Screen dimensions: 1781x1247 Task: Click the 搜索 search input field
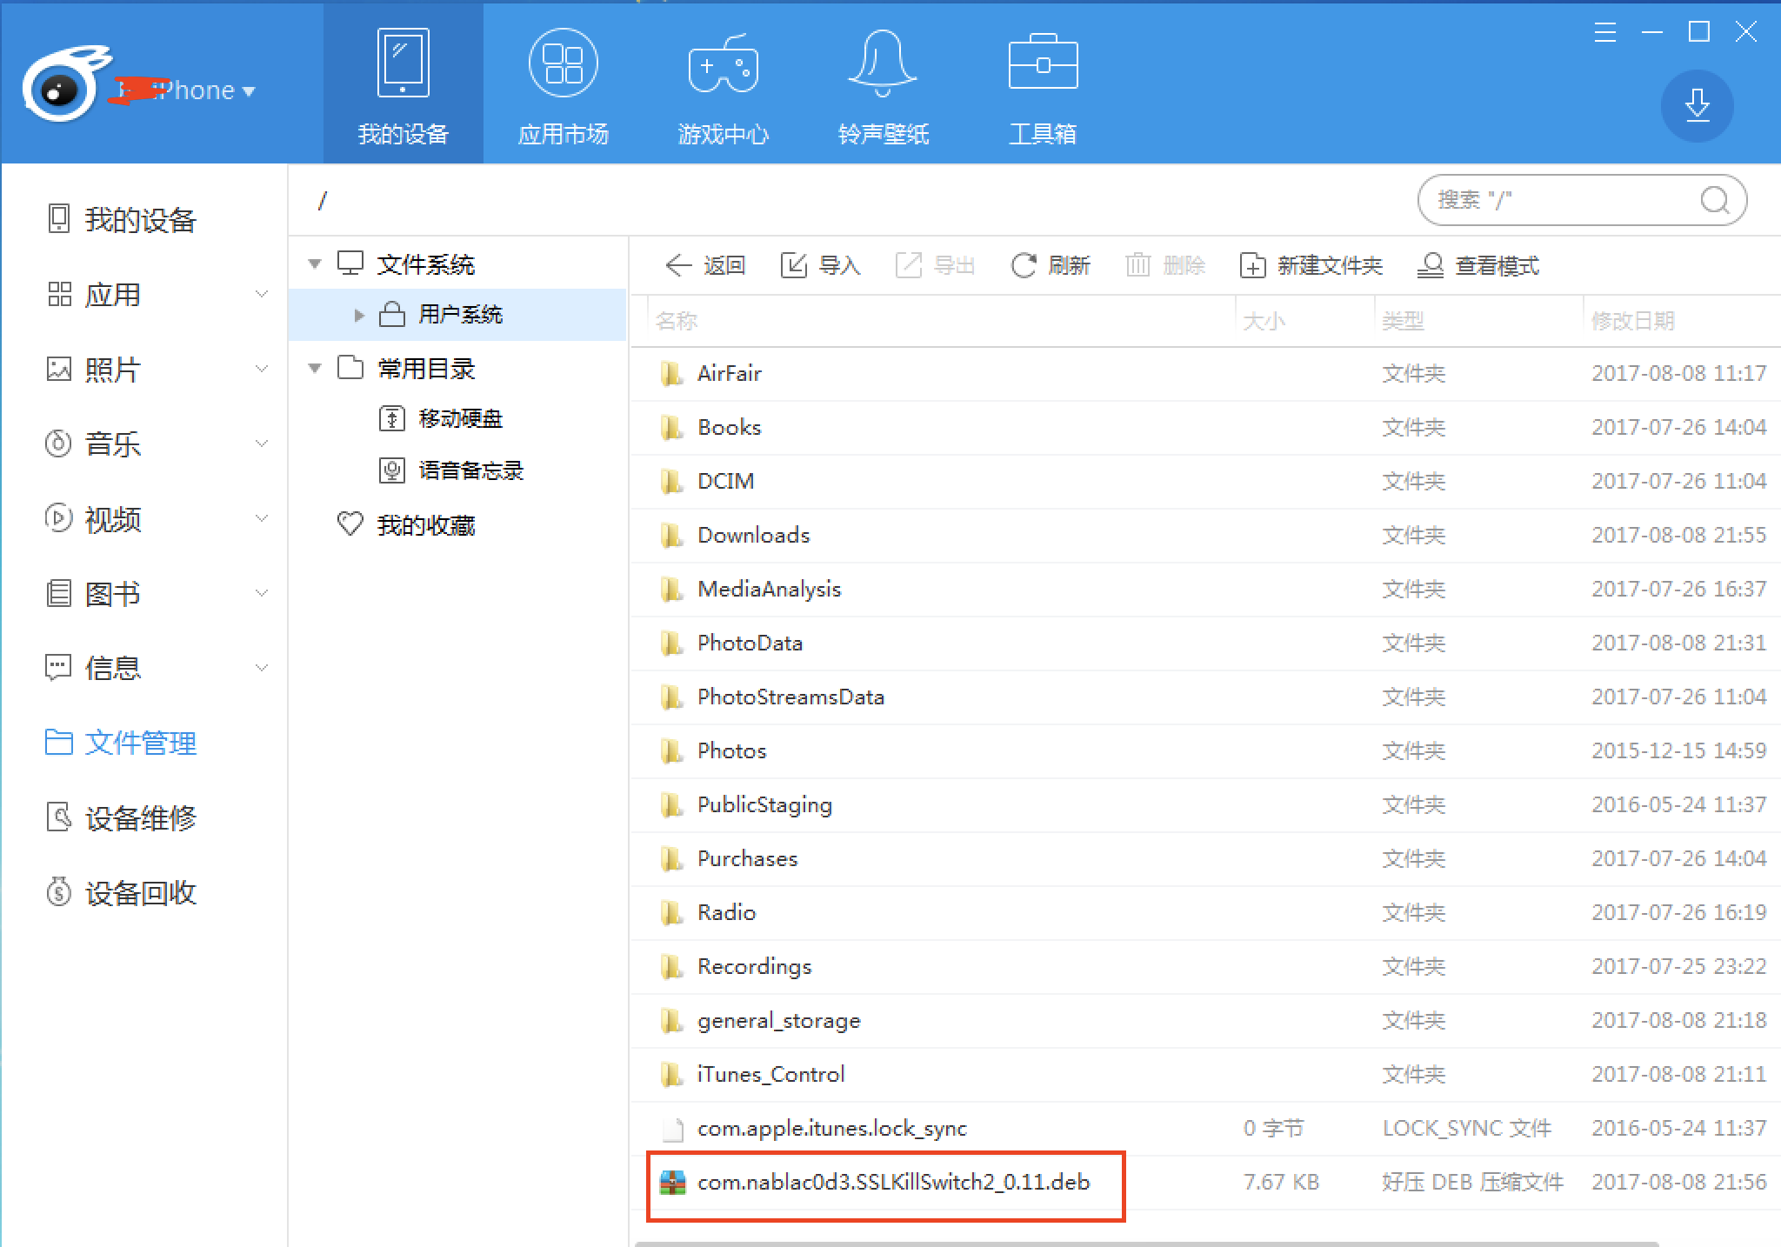[1557, 201]
